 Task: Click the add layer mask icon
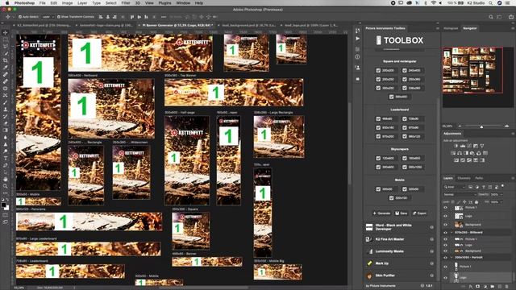pos(477,287)
